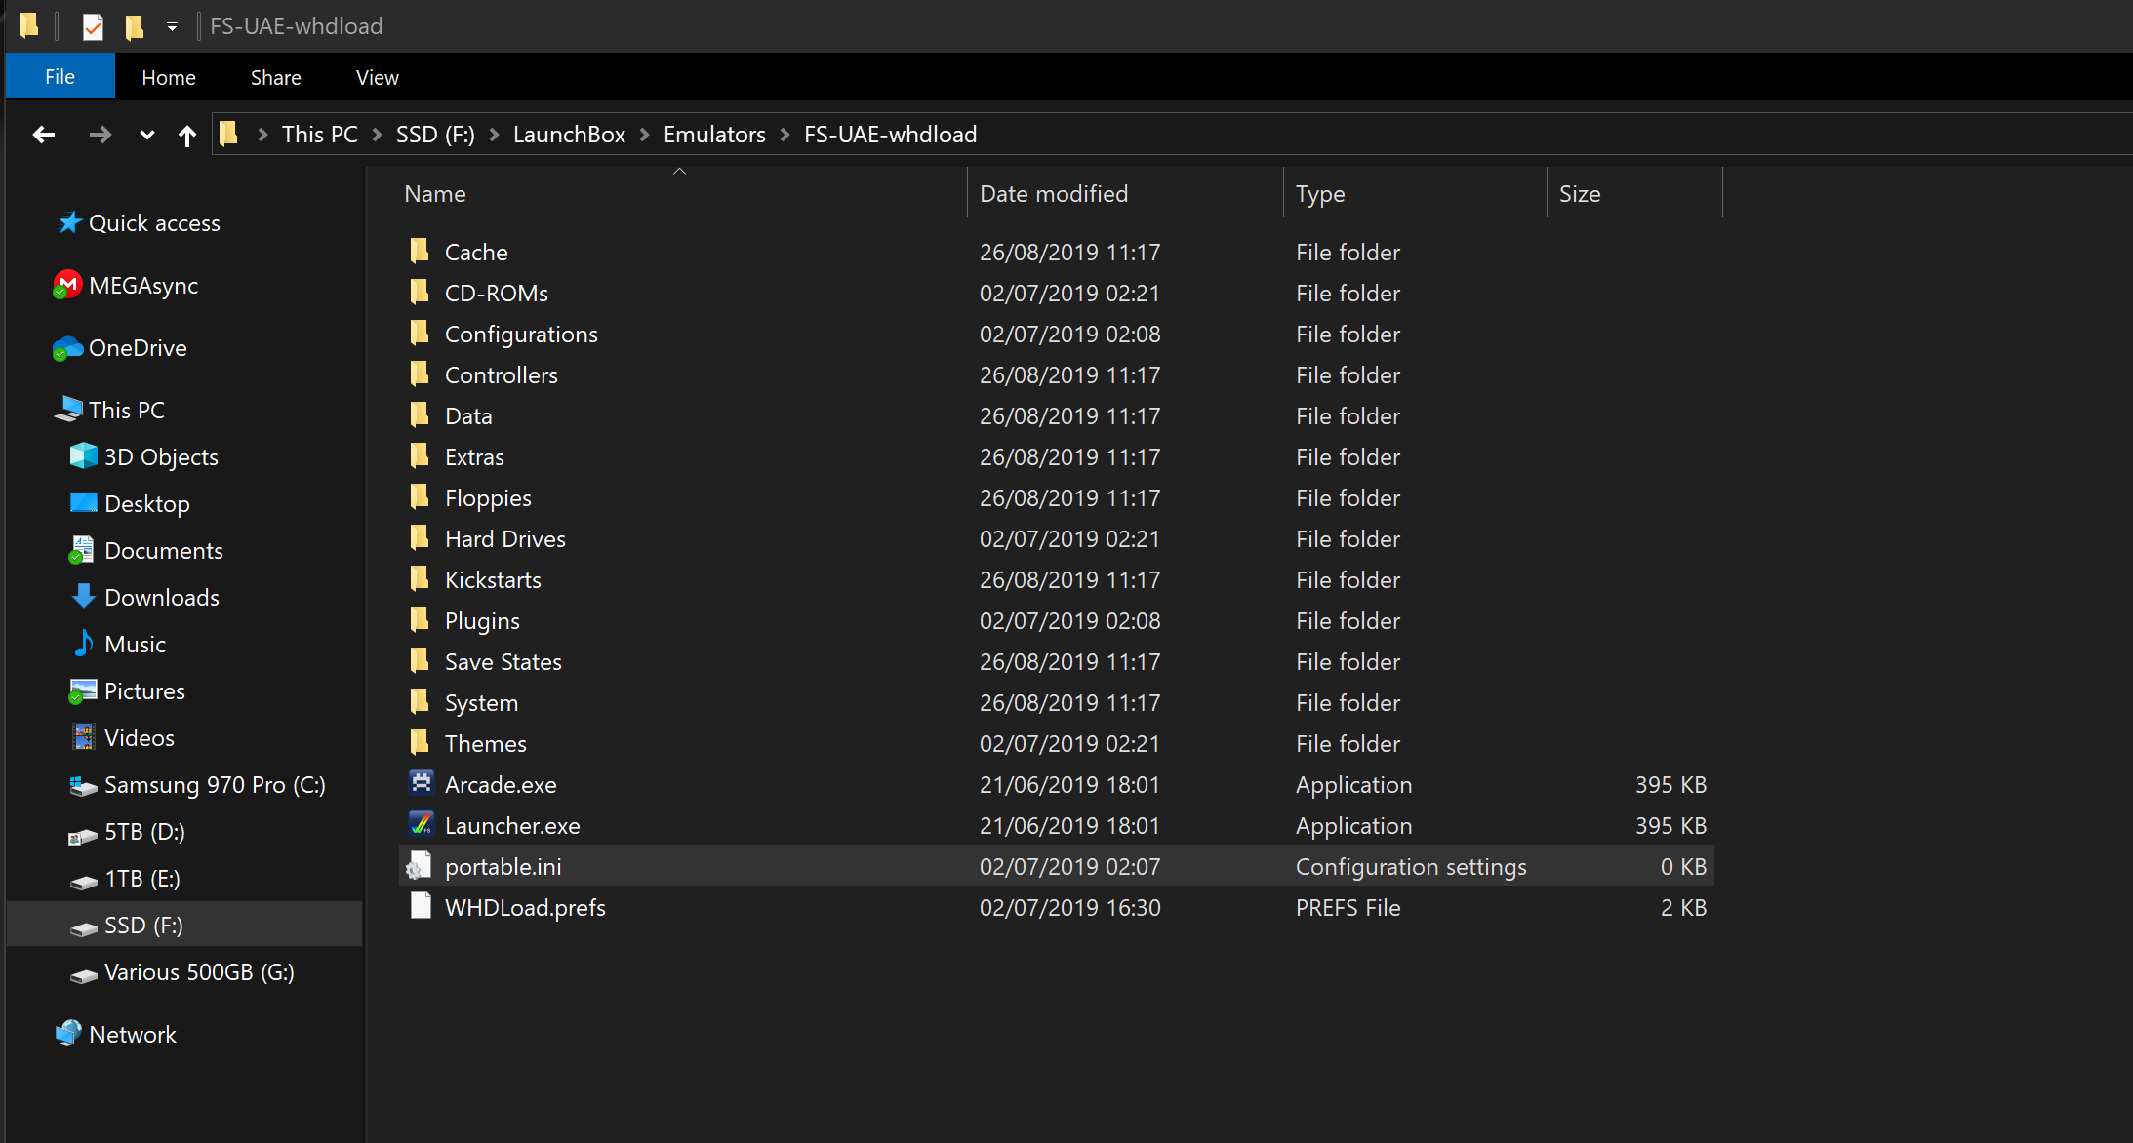Click the 5TB (D:) drive icon

83,835
